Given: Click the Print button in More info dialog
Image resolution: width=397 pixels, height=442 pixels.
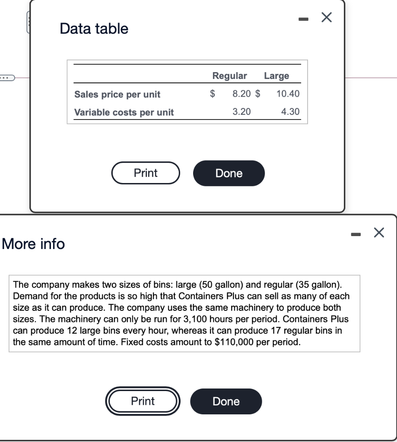Looking at the screenshot, I should (x=143, y=401).
